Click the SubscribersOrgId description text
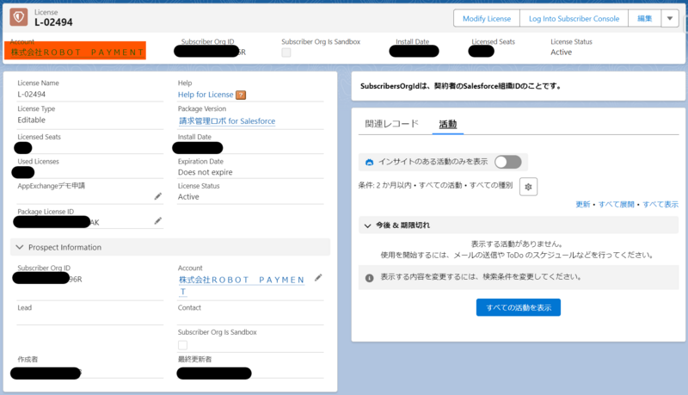The image size is (688, 395). (x=461, y=86)
